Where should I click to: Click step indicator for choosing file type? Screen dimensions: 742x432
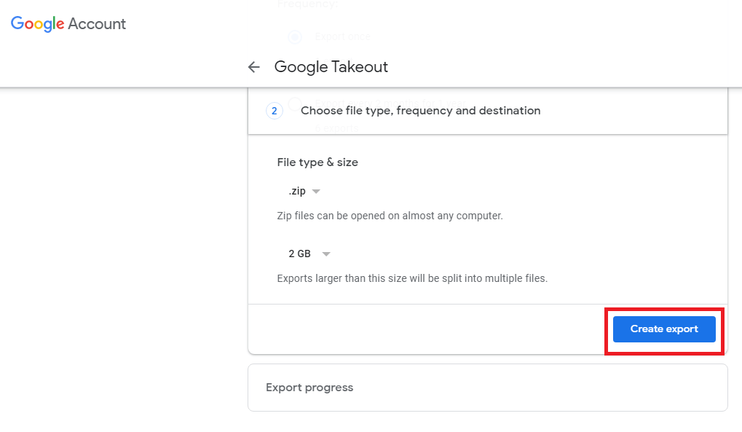(274, 111)
